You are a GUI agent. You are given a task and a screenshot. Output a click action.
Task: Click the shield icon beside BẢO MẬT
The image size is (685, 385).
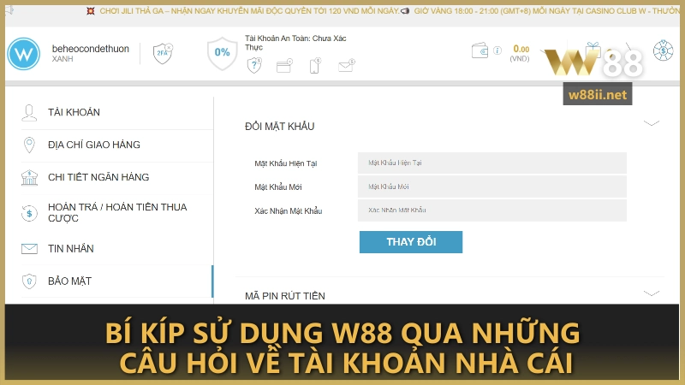(x=29, y=281)
